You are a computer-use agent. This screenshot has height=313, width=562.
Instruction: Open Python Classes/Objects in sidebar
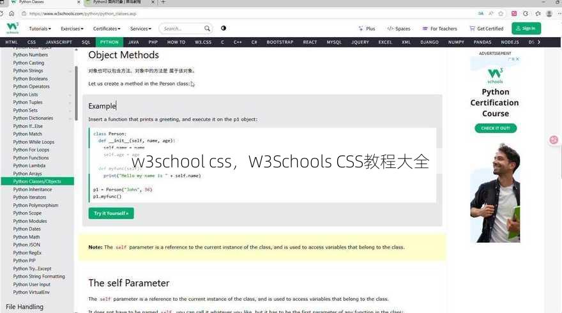click(x=37, y=181)
